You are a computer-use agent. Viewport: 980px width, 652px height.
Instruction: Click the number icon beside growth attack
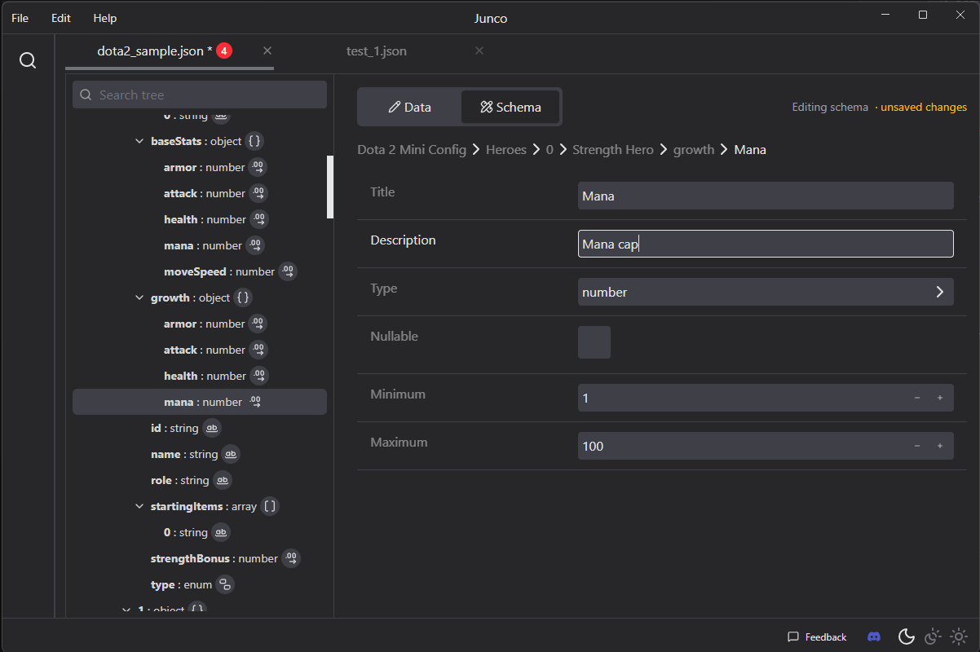[x=258, y=350]
